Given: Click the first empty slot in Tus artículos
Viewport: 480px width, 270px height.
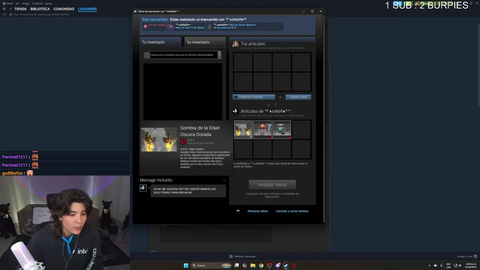Looking at the screenshot, I should (x=243, y=62).
